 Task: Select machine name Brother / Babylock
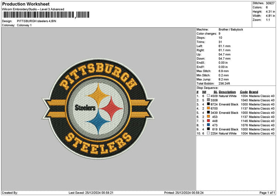pyautogui.click(x=231, y=30)
